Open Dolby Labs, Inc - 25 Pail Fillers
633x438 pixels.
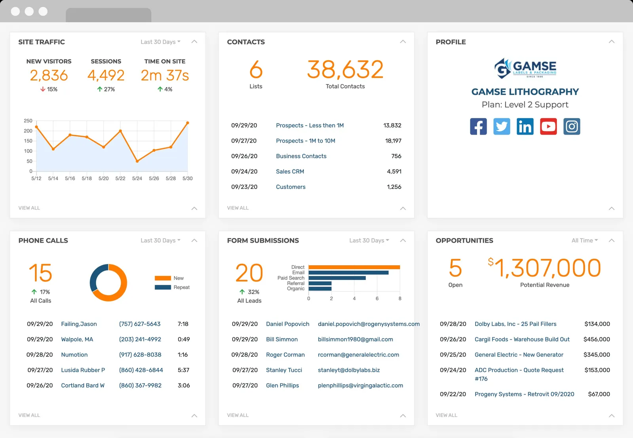pos(515,324)
